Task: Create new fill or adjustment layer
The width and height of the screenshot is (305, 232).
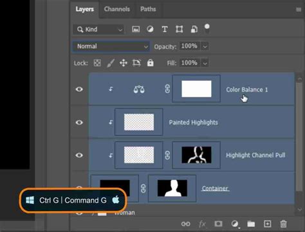Action: coord(235,224)
